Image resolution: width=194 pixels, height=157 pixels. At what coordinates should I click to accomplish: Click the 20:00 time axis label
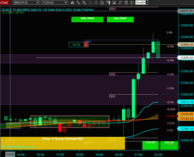[119, 155]
